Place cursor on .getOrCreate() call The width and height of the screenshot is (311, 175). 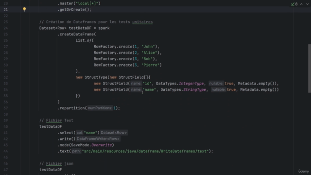(x=74, y=10)
